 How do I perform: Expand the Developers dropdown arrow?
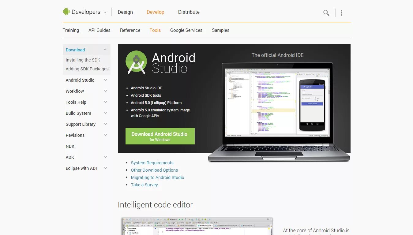[x=105, y=12]
